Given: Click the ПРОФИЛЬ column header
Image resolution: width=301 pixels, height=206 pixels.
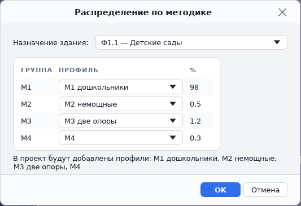Looking at the screenshot, I should click(x=78, y=70).
